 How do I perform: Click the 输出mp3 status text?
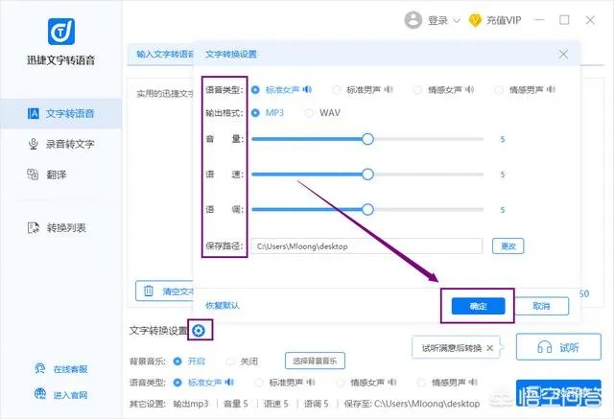[x=191, y=404]
